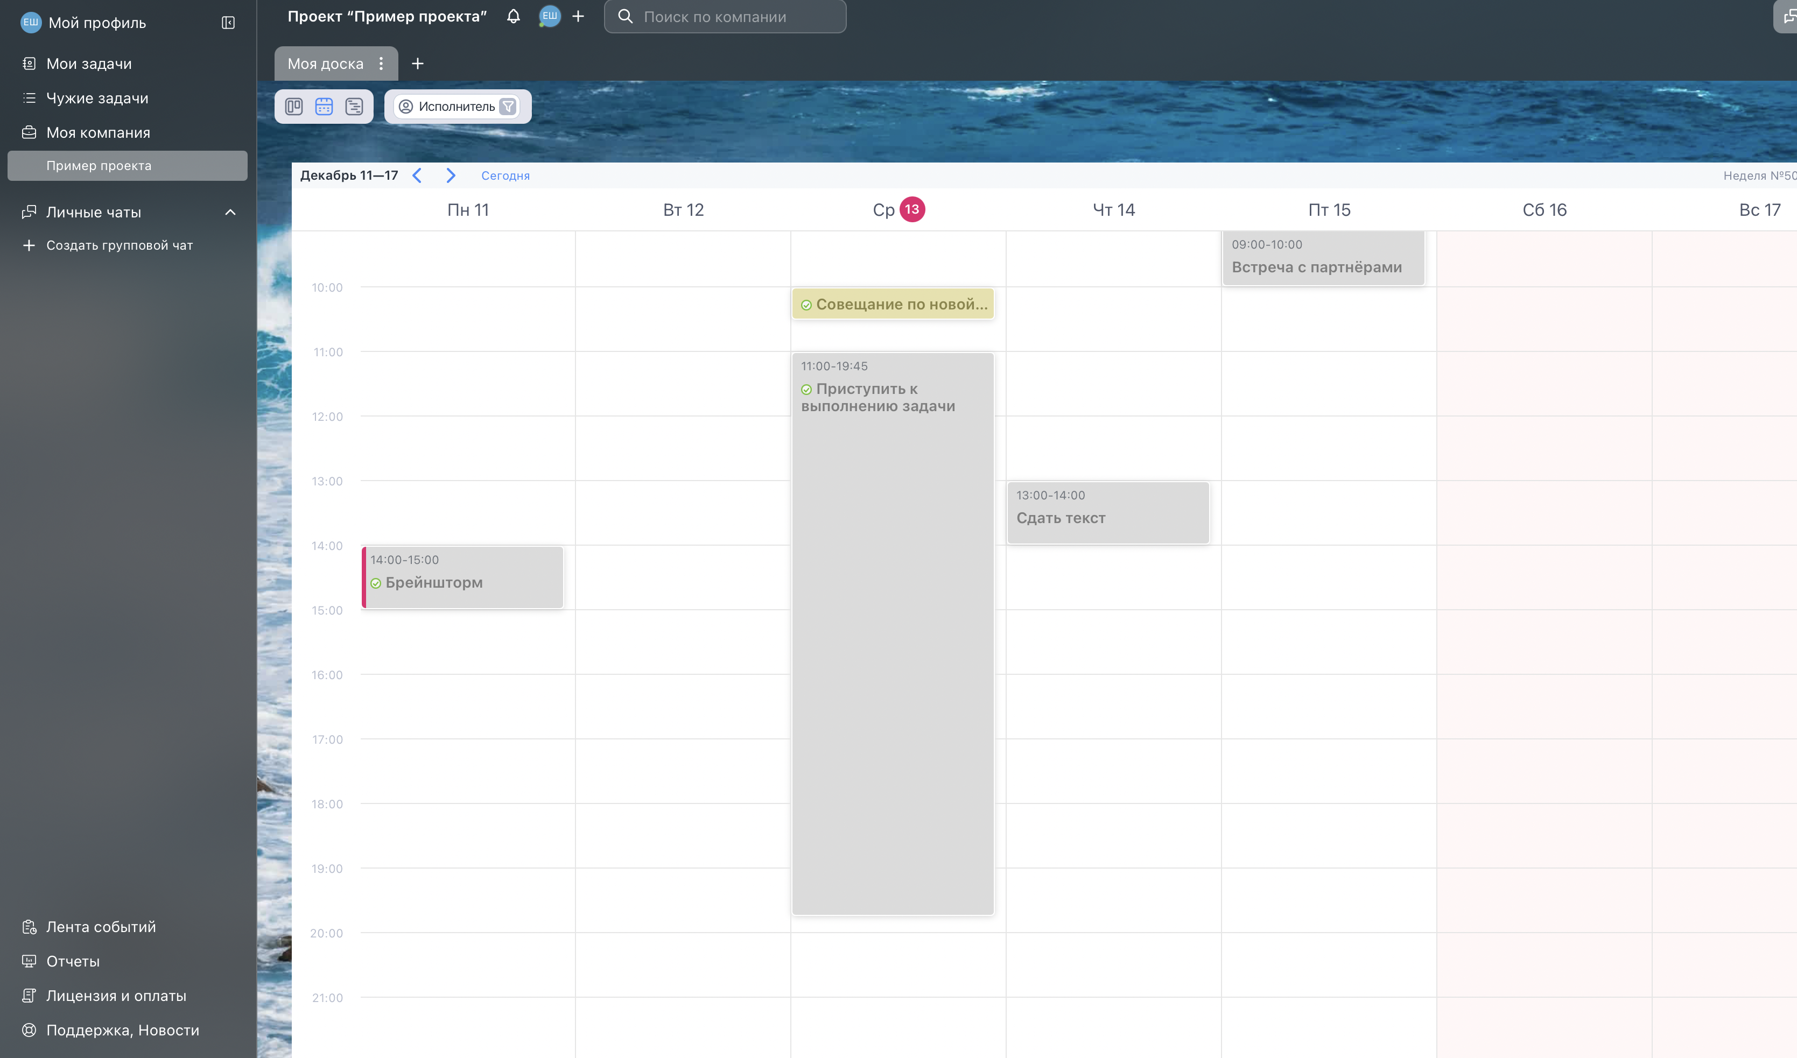Click Создать групповой чат

coord(119,245)
